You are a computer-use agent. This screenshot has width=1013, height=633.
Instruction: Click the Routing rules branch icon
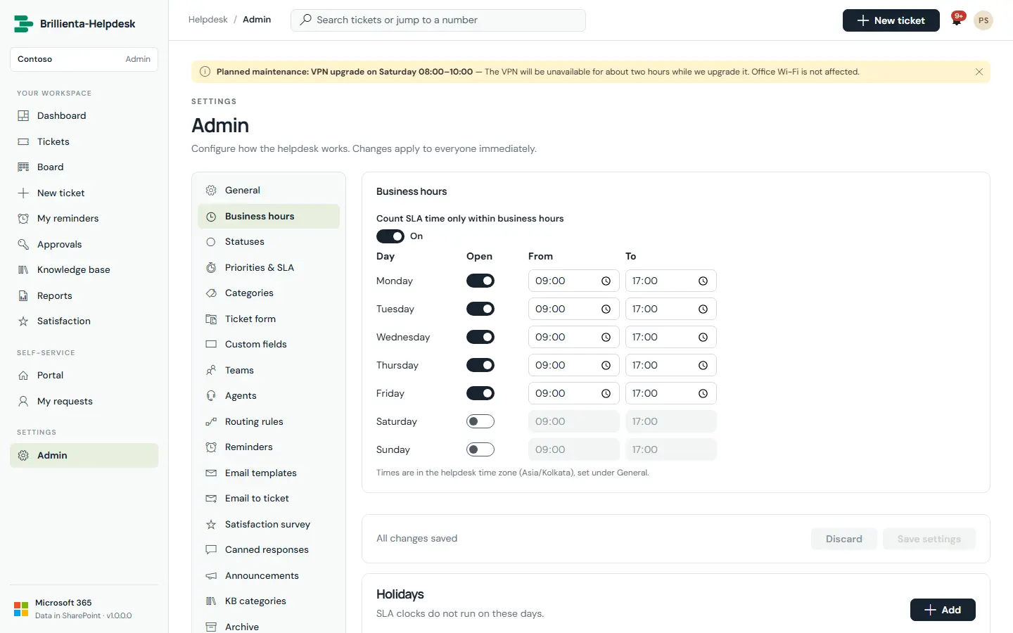pyautogui.click(x=211, y=421)
